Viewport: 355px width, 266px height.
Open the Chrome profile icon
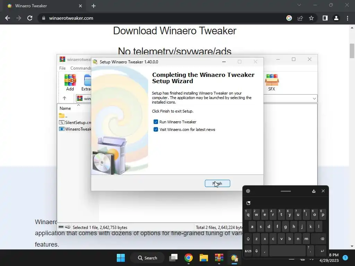pyautogui.click(x=336, y=18)
